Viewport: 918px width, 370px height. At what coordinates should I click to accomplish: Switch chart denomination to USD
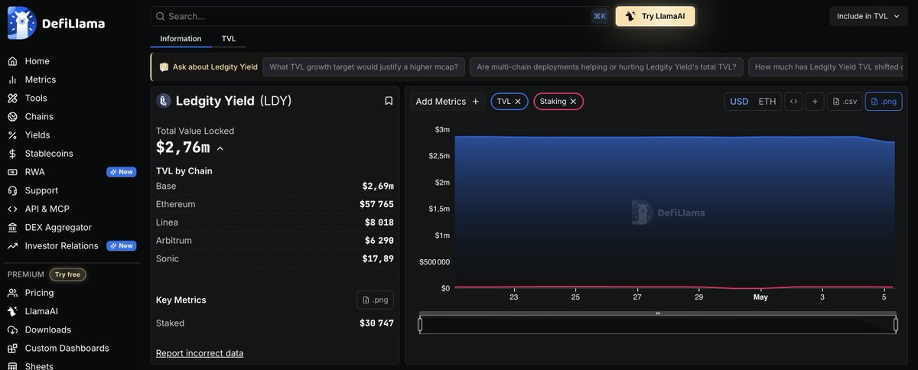pyautogui.click(x=739, y=102)
